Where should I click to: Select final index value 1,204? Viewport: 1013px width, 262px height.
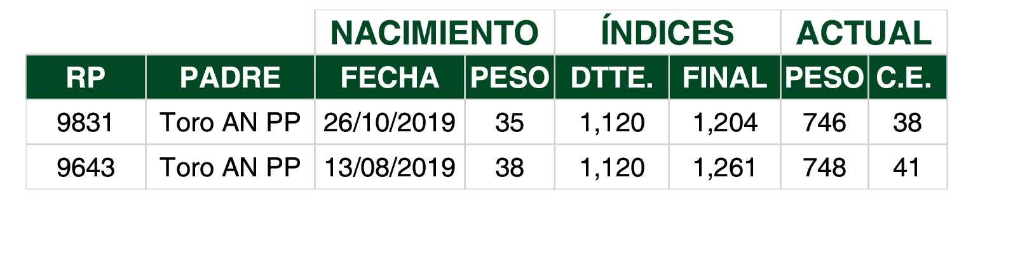click(x=724, y=122)
